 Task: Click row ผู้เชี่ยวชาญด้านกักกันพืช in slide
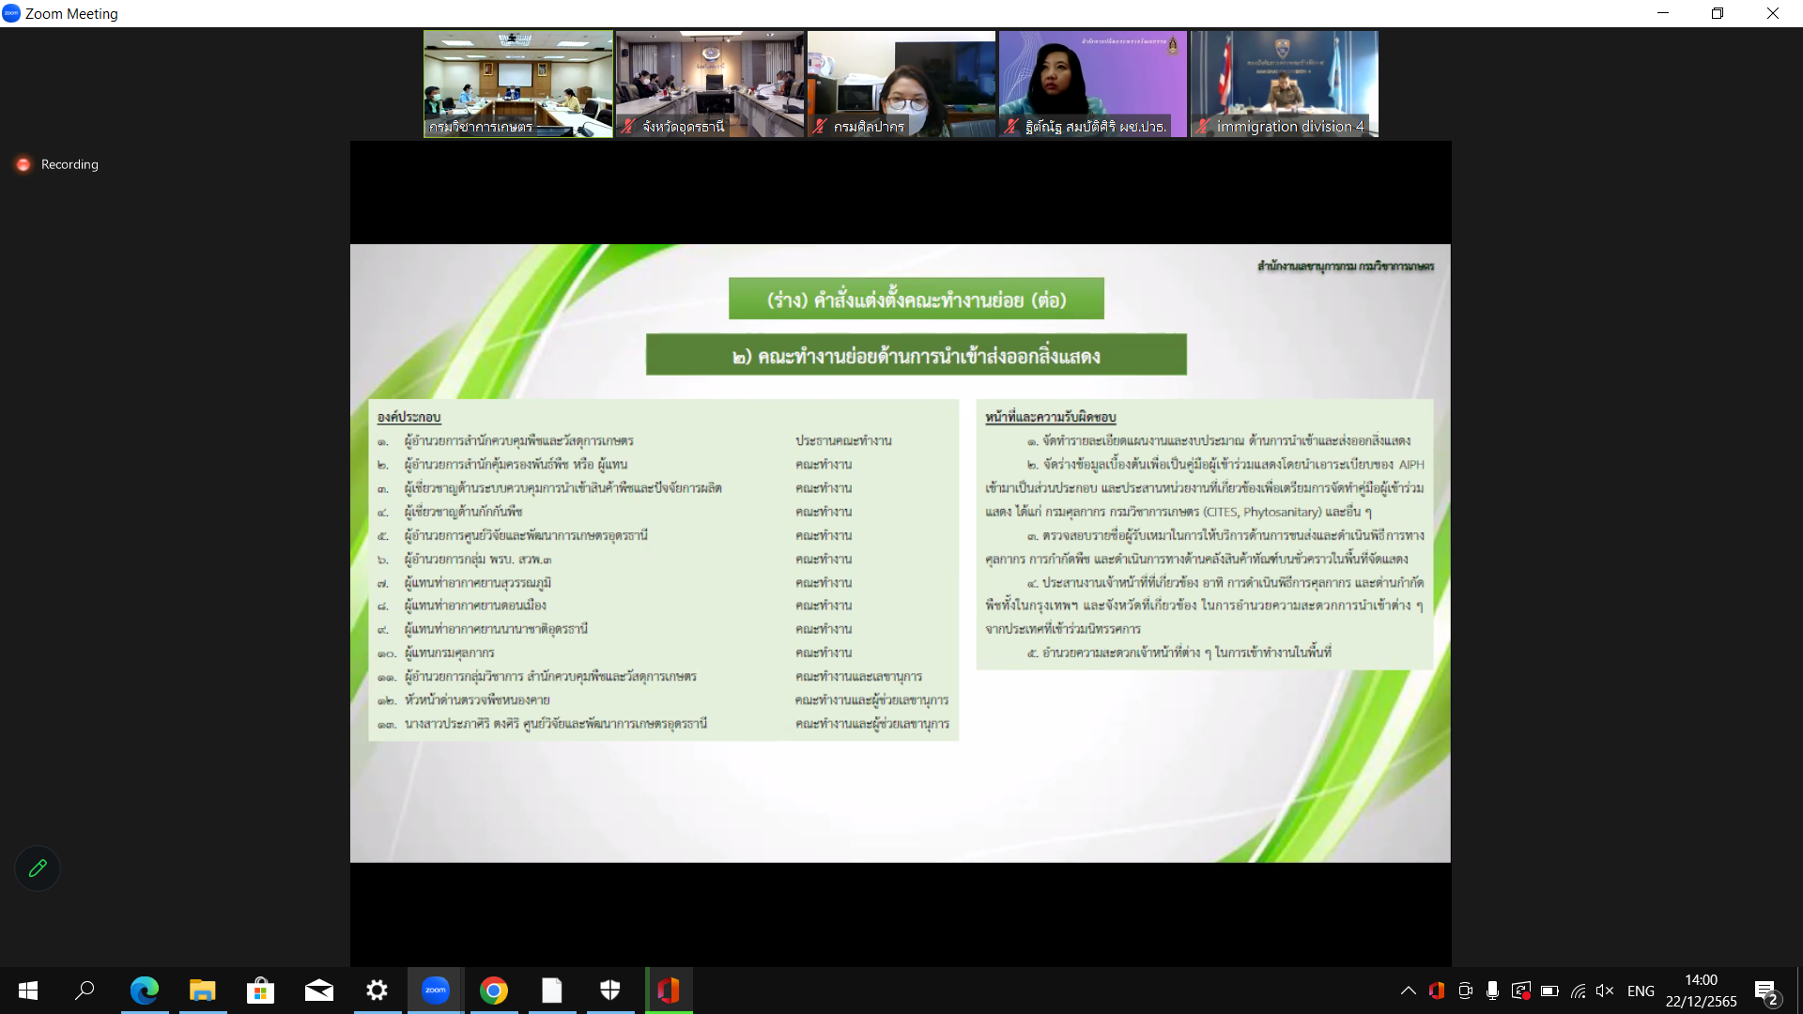point(463,512)
